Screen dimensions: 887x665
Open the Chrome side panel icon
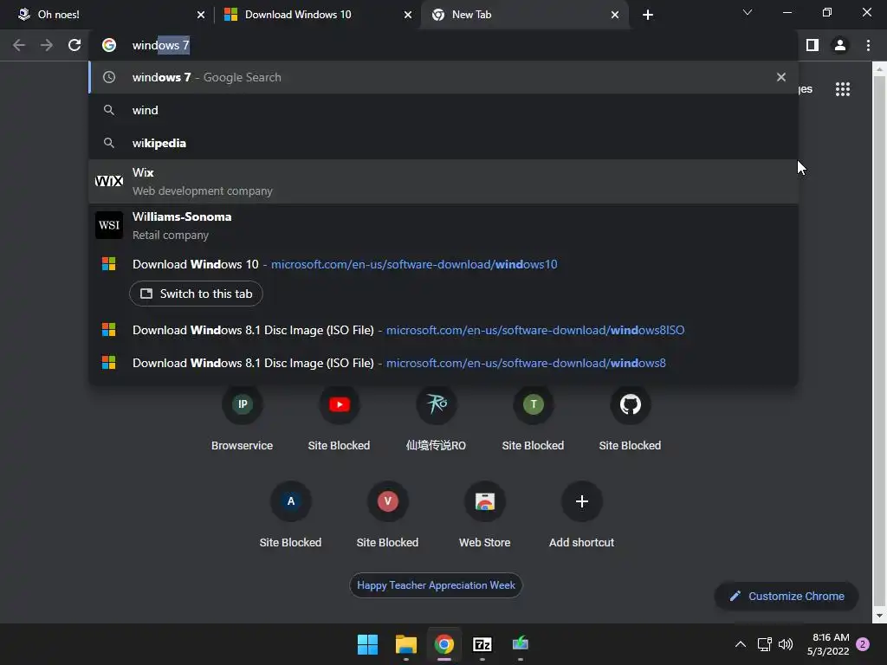click(813, 45)
